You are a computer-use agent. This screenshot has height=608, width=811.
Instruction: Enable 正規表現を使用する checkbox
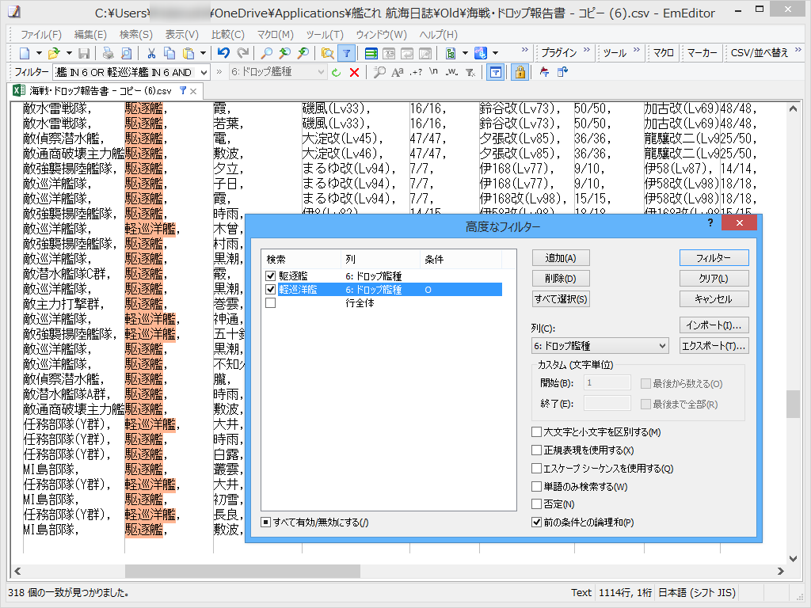click(537, 450)
